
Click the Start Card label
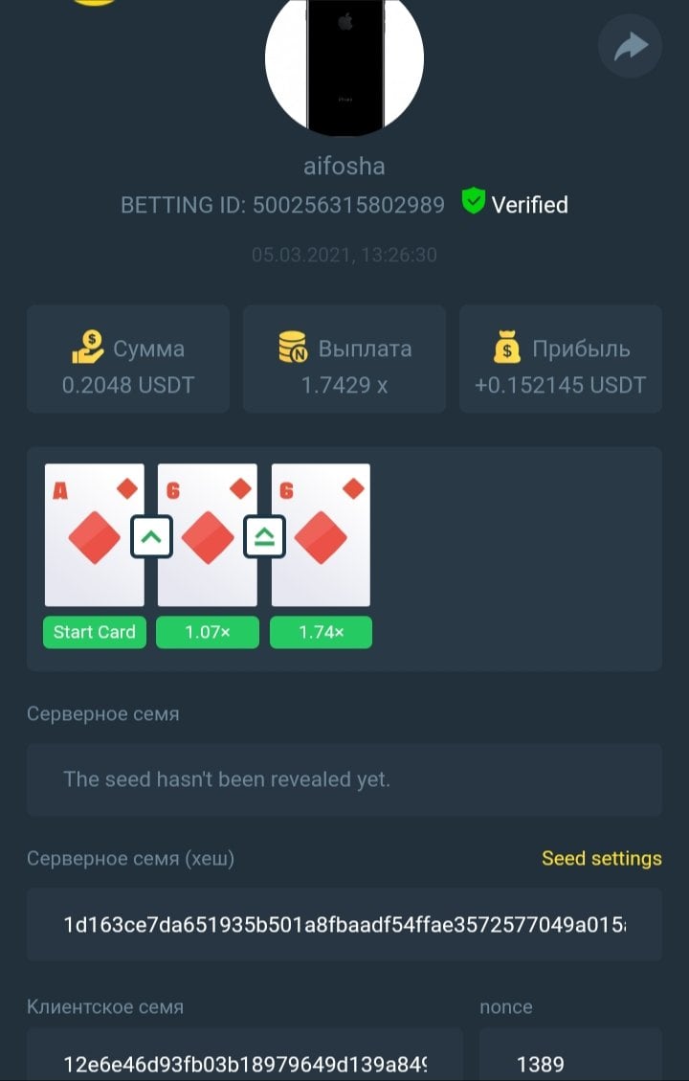click(95, 632)
